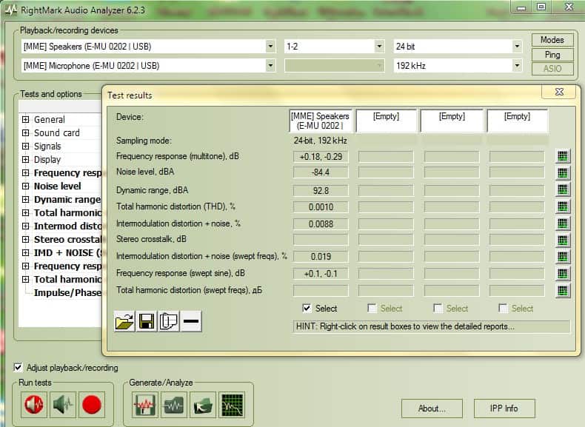The image size is (585, 427).
Task: Click the make HTML report icon
Action: point(169,321)
